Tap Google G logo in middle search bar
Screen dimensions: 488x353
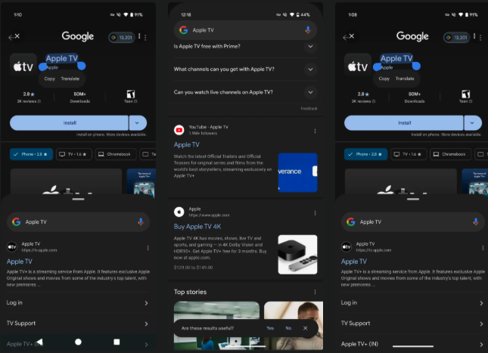[x=184, y=30]
